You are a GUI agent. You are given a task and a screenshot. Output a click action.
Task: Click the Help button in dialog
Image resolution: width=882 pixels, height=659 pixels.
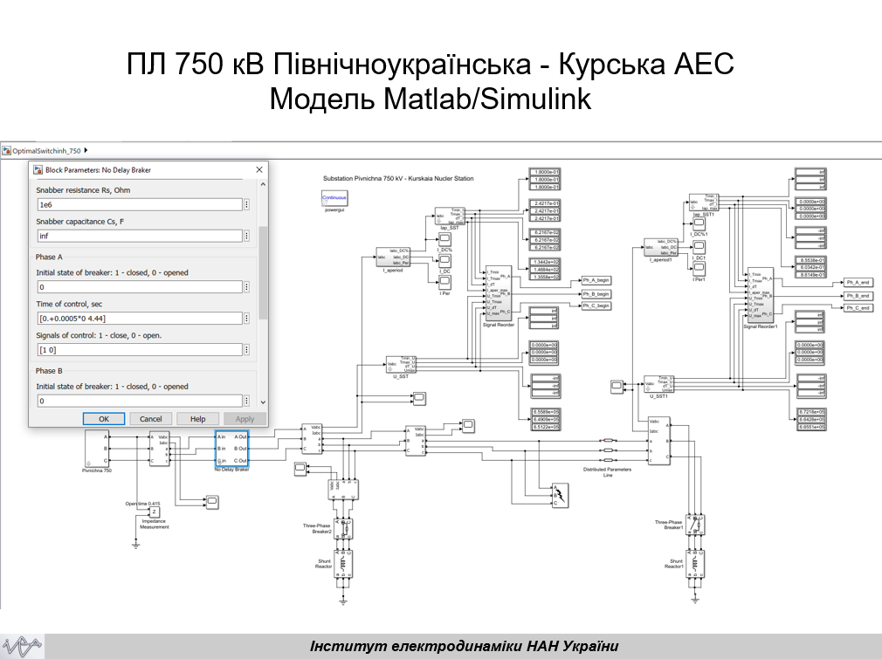coord(197,419)
